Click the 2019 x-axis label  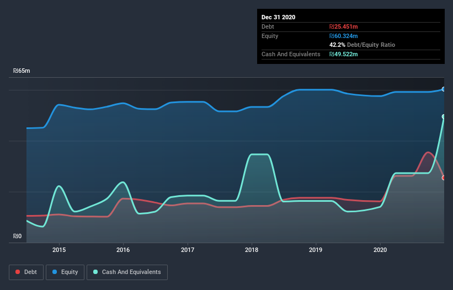(x=316, y=250)
